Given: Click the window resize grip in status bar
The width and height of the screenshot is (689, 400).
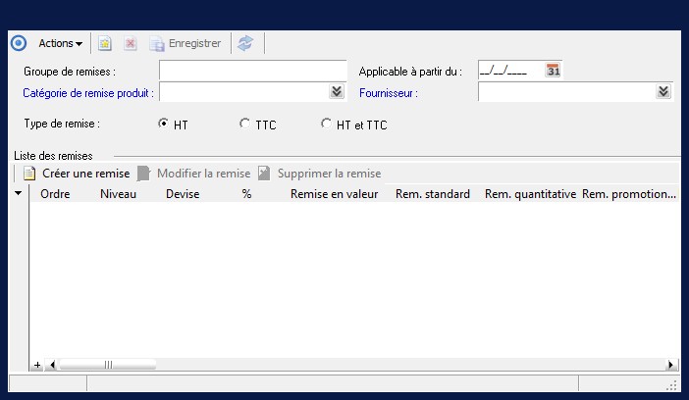Looking at the screenshot, I should coord(672,385).
